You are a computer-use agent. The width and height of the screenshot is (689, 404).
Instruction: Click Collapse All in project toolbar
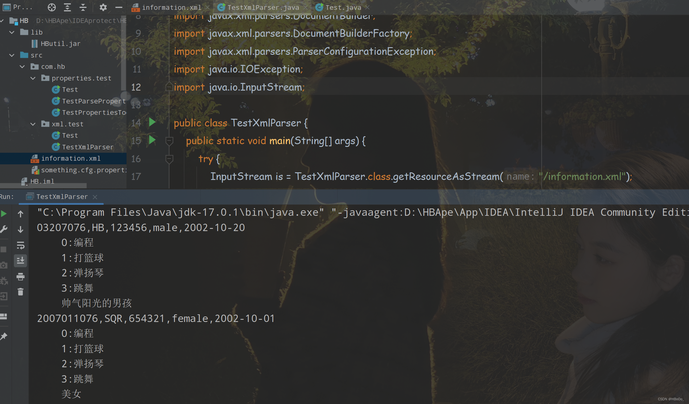pyautogui.click(x=83, y=7)
